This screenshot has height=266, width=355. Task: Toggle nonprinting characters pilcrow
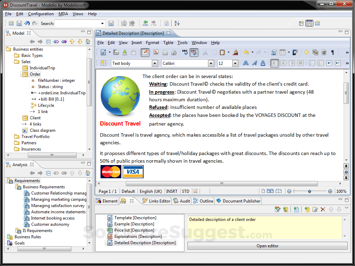coord(332,52)
